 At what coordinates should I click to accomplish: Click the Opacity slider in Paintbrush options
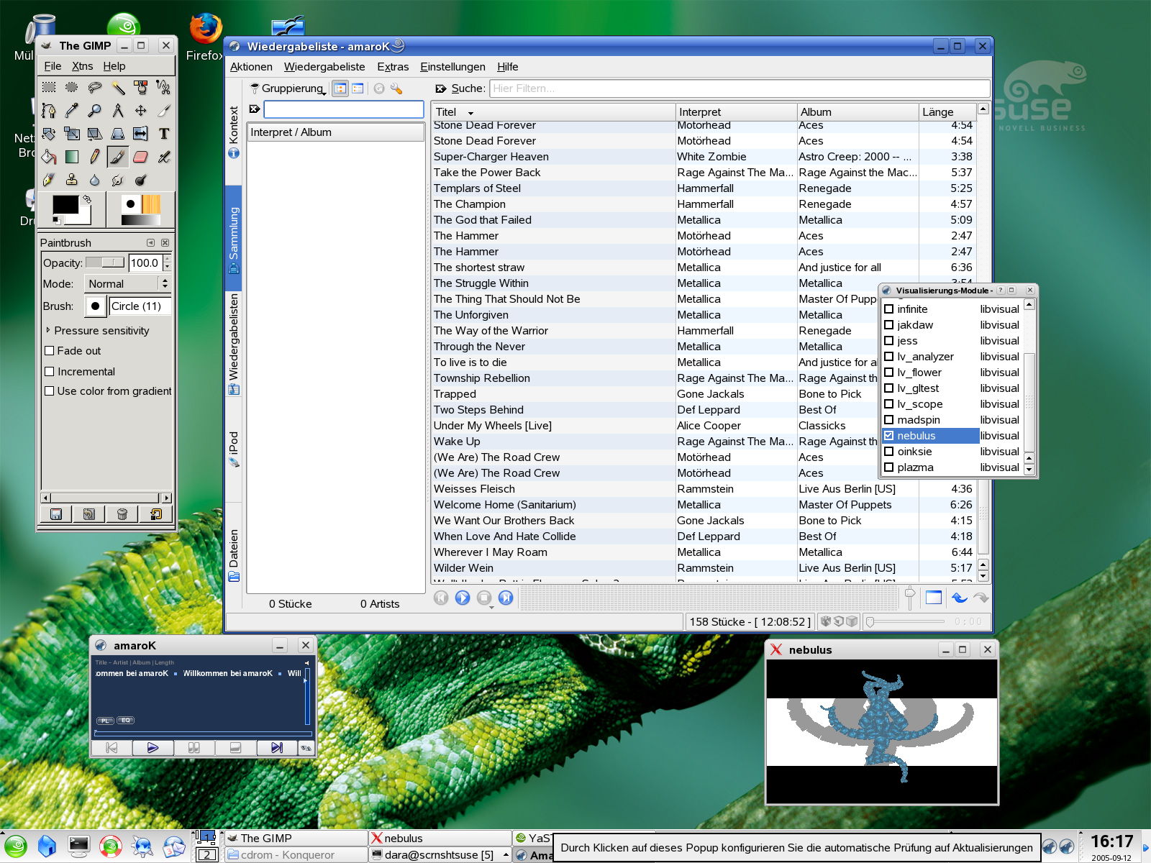pos(105,263)
